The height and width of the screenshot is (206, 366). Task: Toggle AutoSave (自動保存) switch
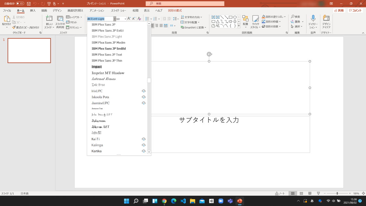point(20,4)
